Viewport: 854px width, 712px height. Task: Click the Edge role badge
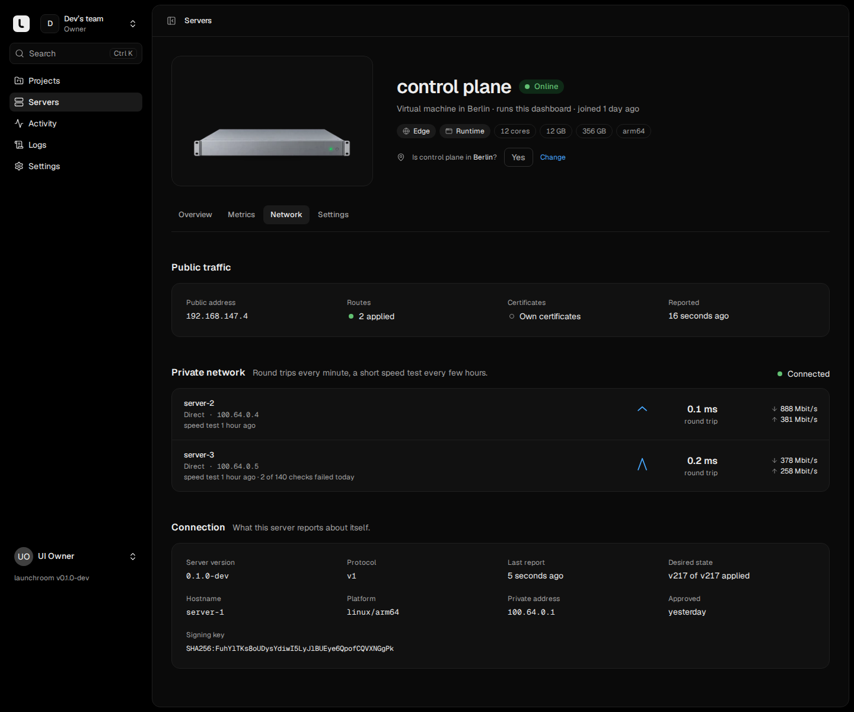(x=416, y=131)
